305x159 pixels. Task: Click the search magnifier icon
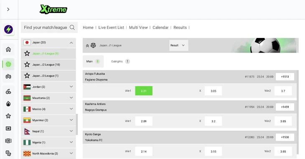(72, 28)
